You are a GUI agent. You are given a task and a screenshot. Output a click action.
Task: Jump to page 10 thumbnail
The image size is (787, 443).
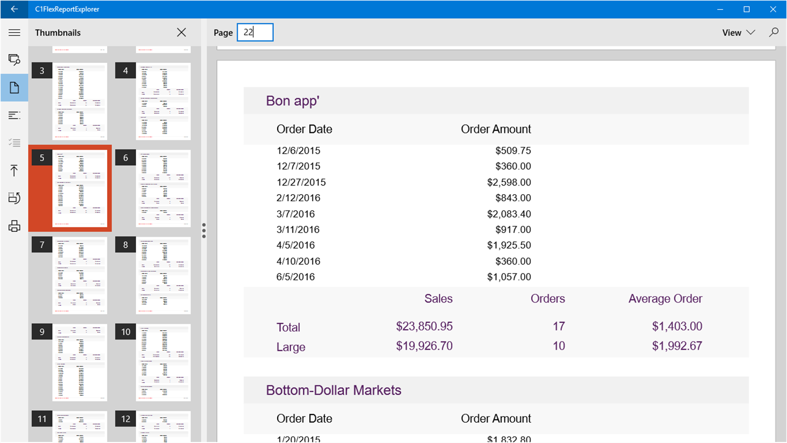pyautogui.click(x=163, y=363)
